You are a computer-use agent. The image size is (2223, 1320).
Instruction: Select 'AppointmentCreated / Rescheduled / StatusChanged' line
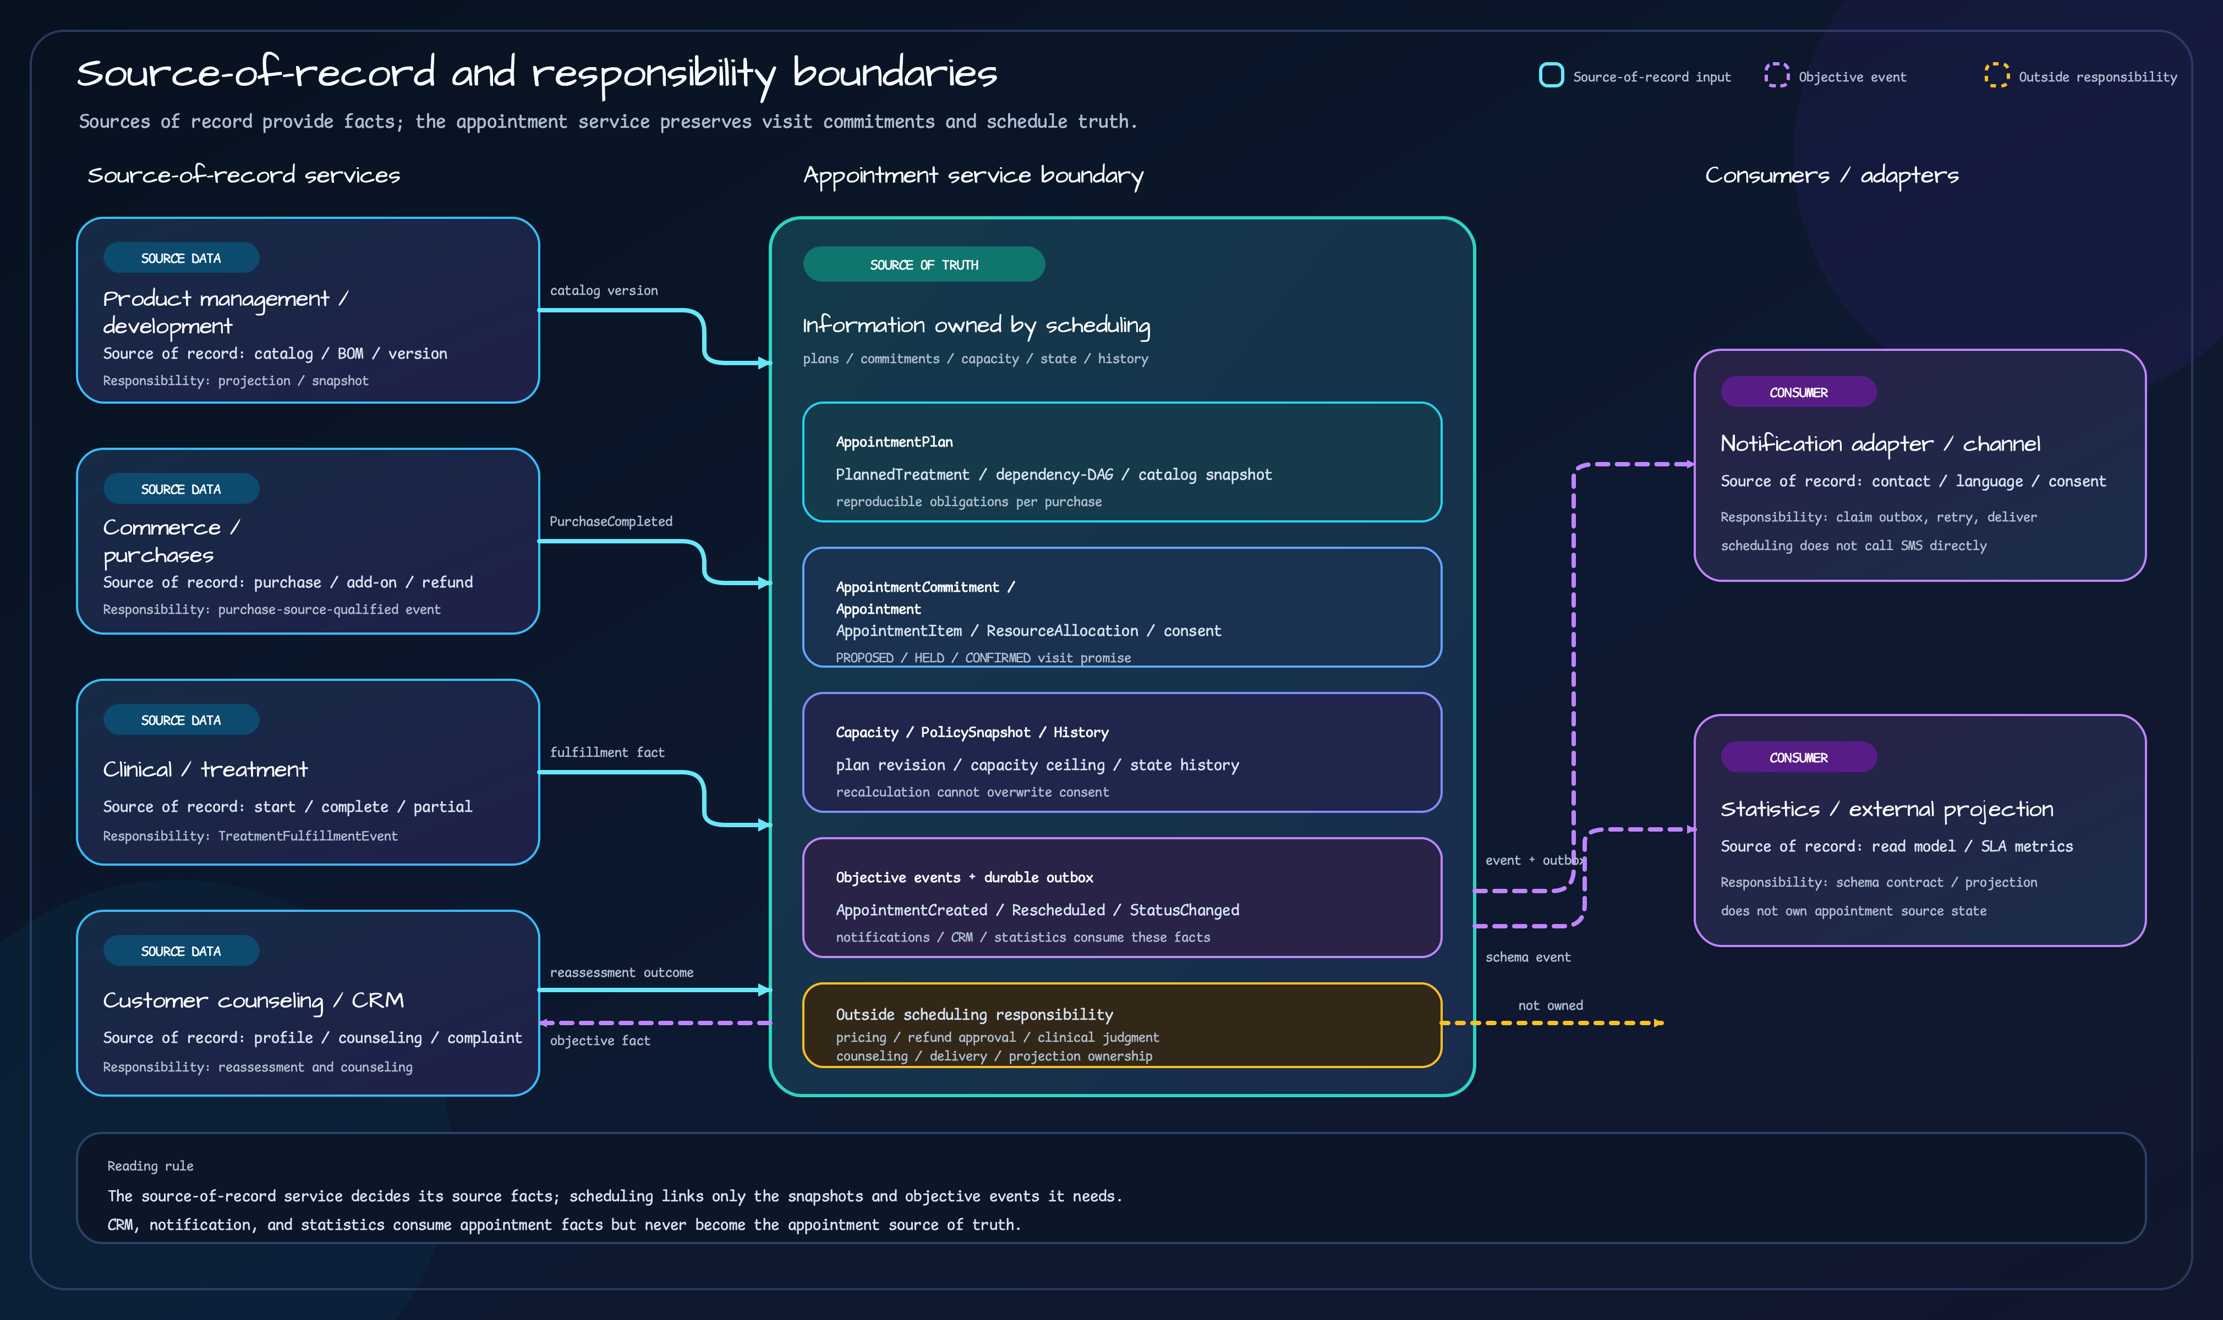(1037, 910)
